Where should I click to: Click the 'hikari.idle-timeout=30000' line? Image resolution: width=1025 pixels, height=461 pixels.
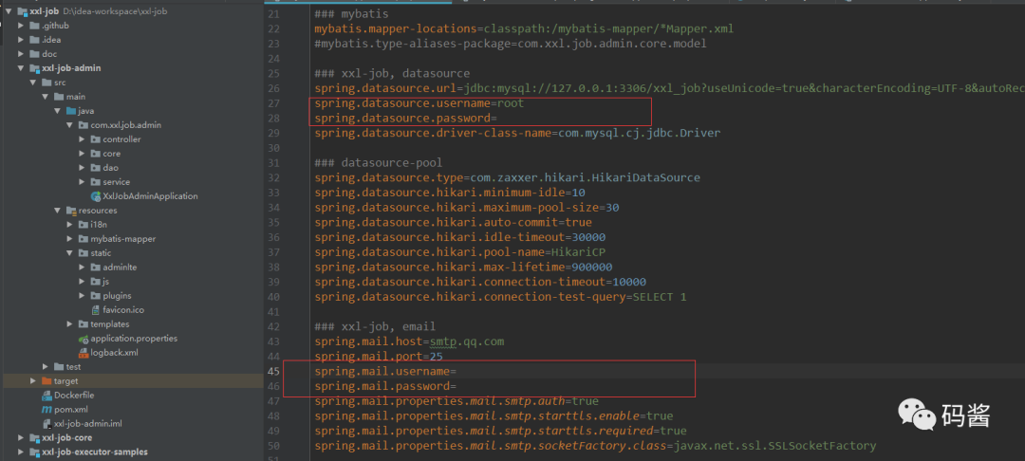pos(459,237)
